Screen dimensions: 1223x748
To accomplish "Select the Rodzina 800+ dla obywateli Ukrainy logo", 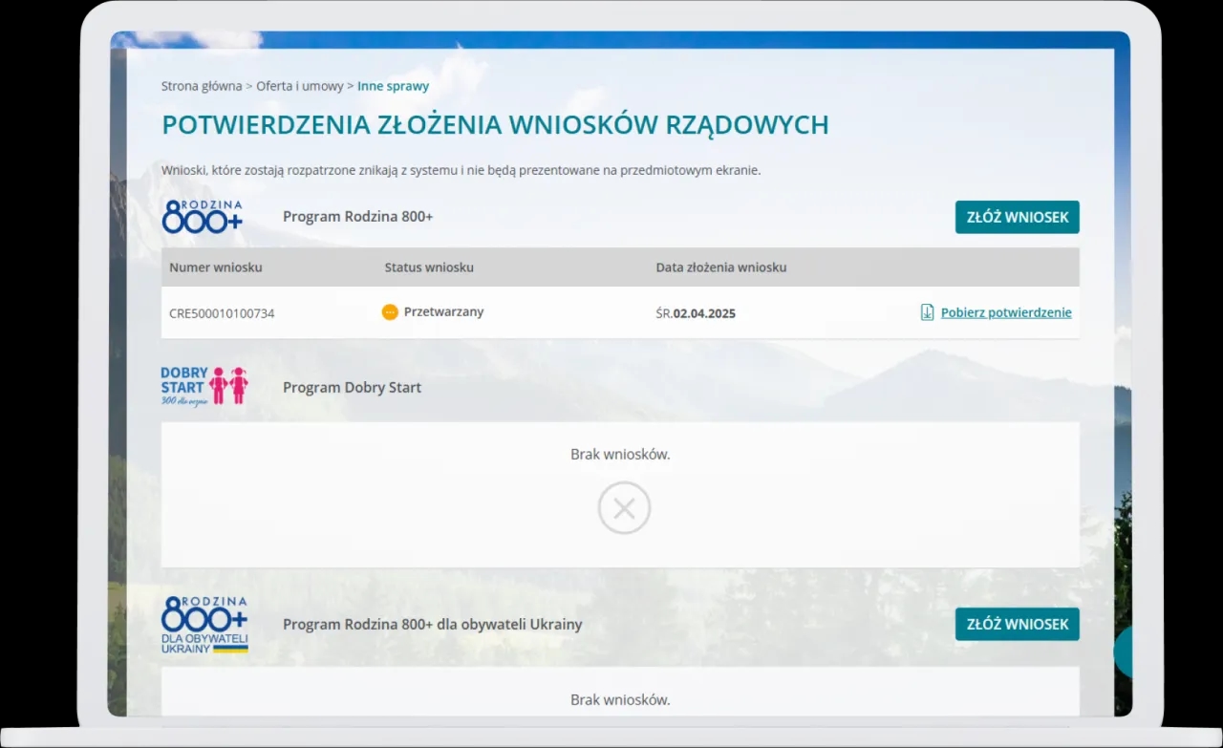I will pyautogui.click(x=204, y=623).
